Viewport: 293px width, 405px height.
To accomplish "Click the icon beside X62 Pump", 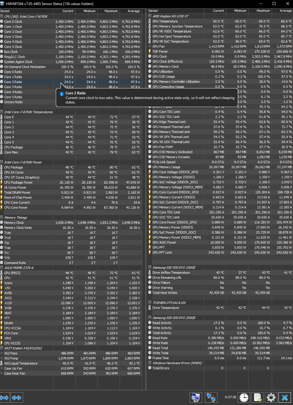I will pos(2,358).
